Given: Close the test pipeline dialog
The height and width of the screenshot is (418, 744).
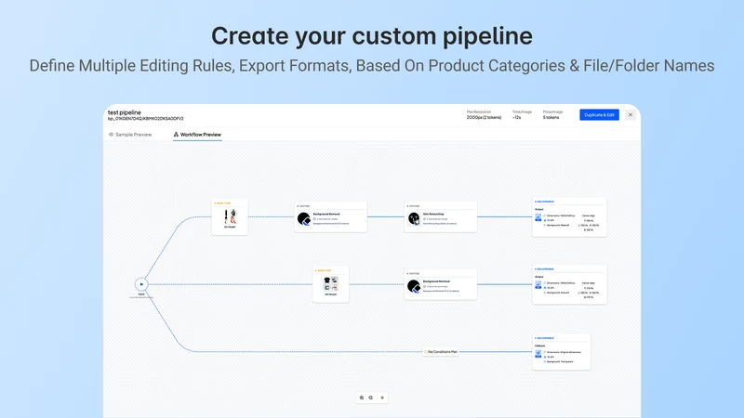Looking at the screenshot, I should coord(631,114).
